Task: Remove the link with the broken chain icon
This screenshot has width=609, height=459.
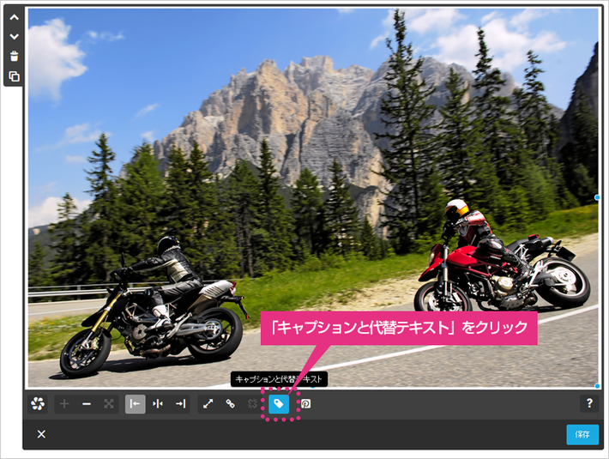Action: point(252,404)
